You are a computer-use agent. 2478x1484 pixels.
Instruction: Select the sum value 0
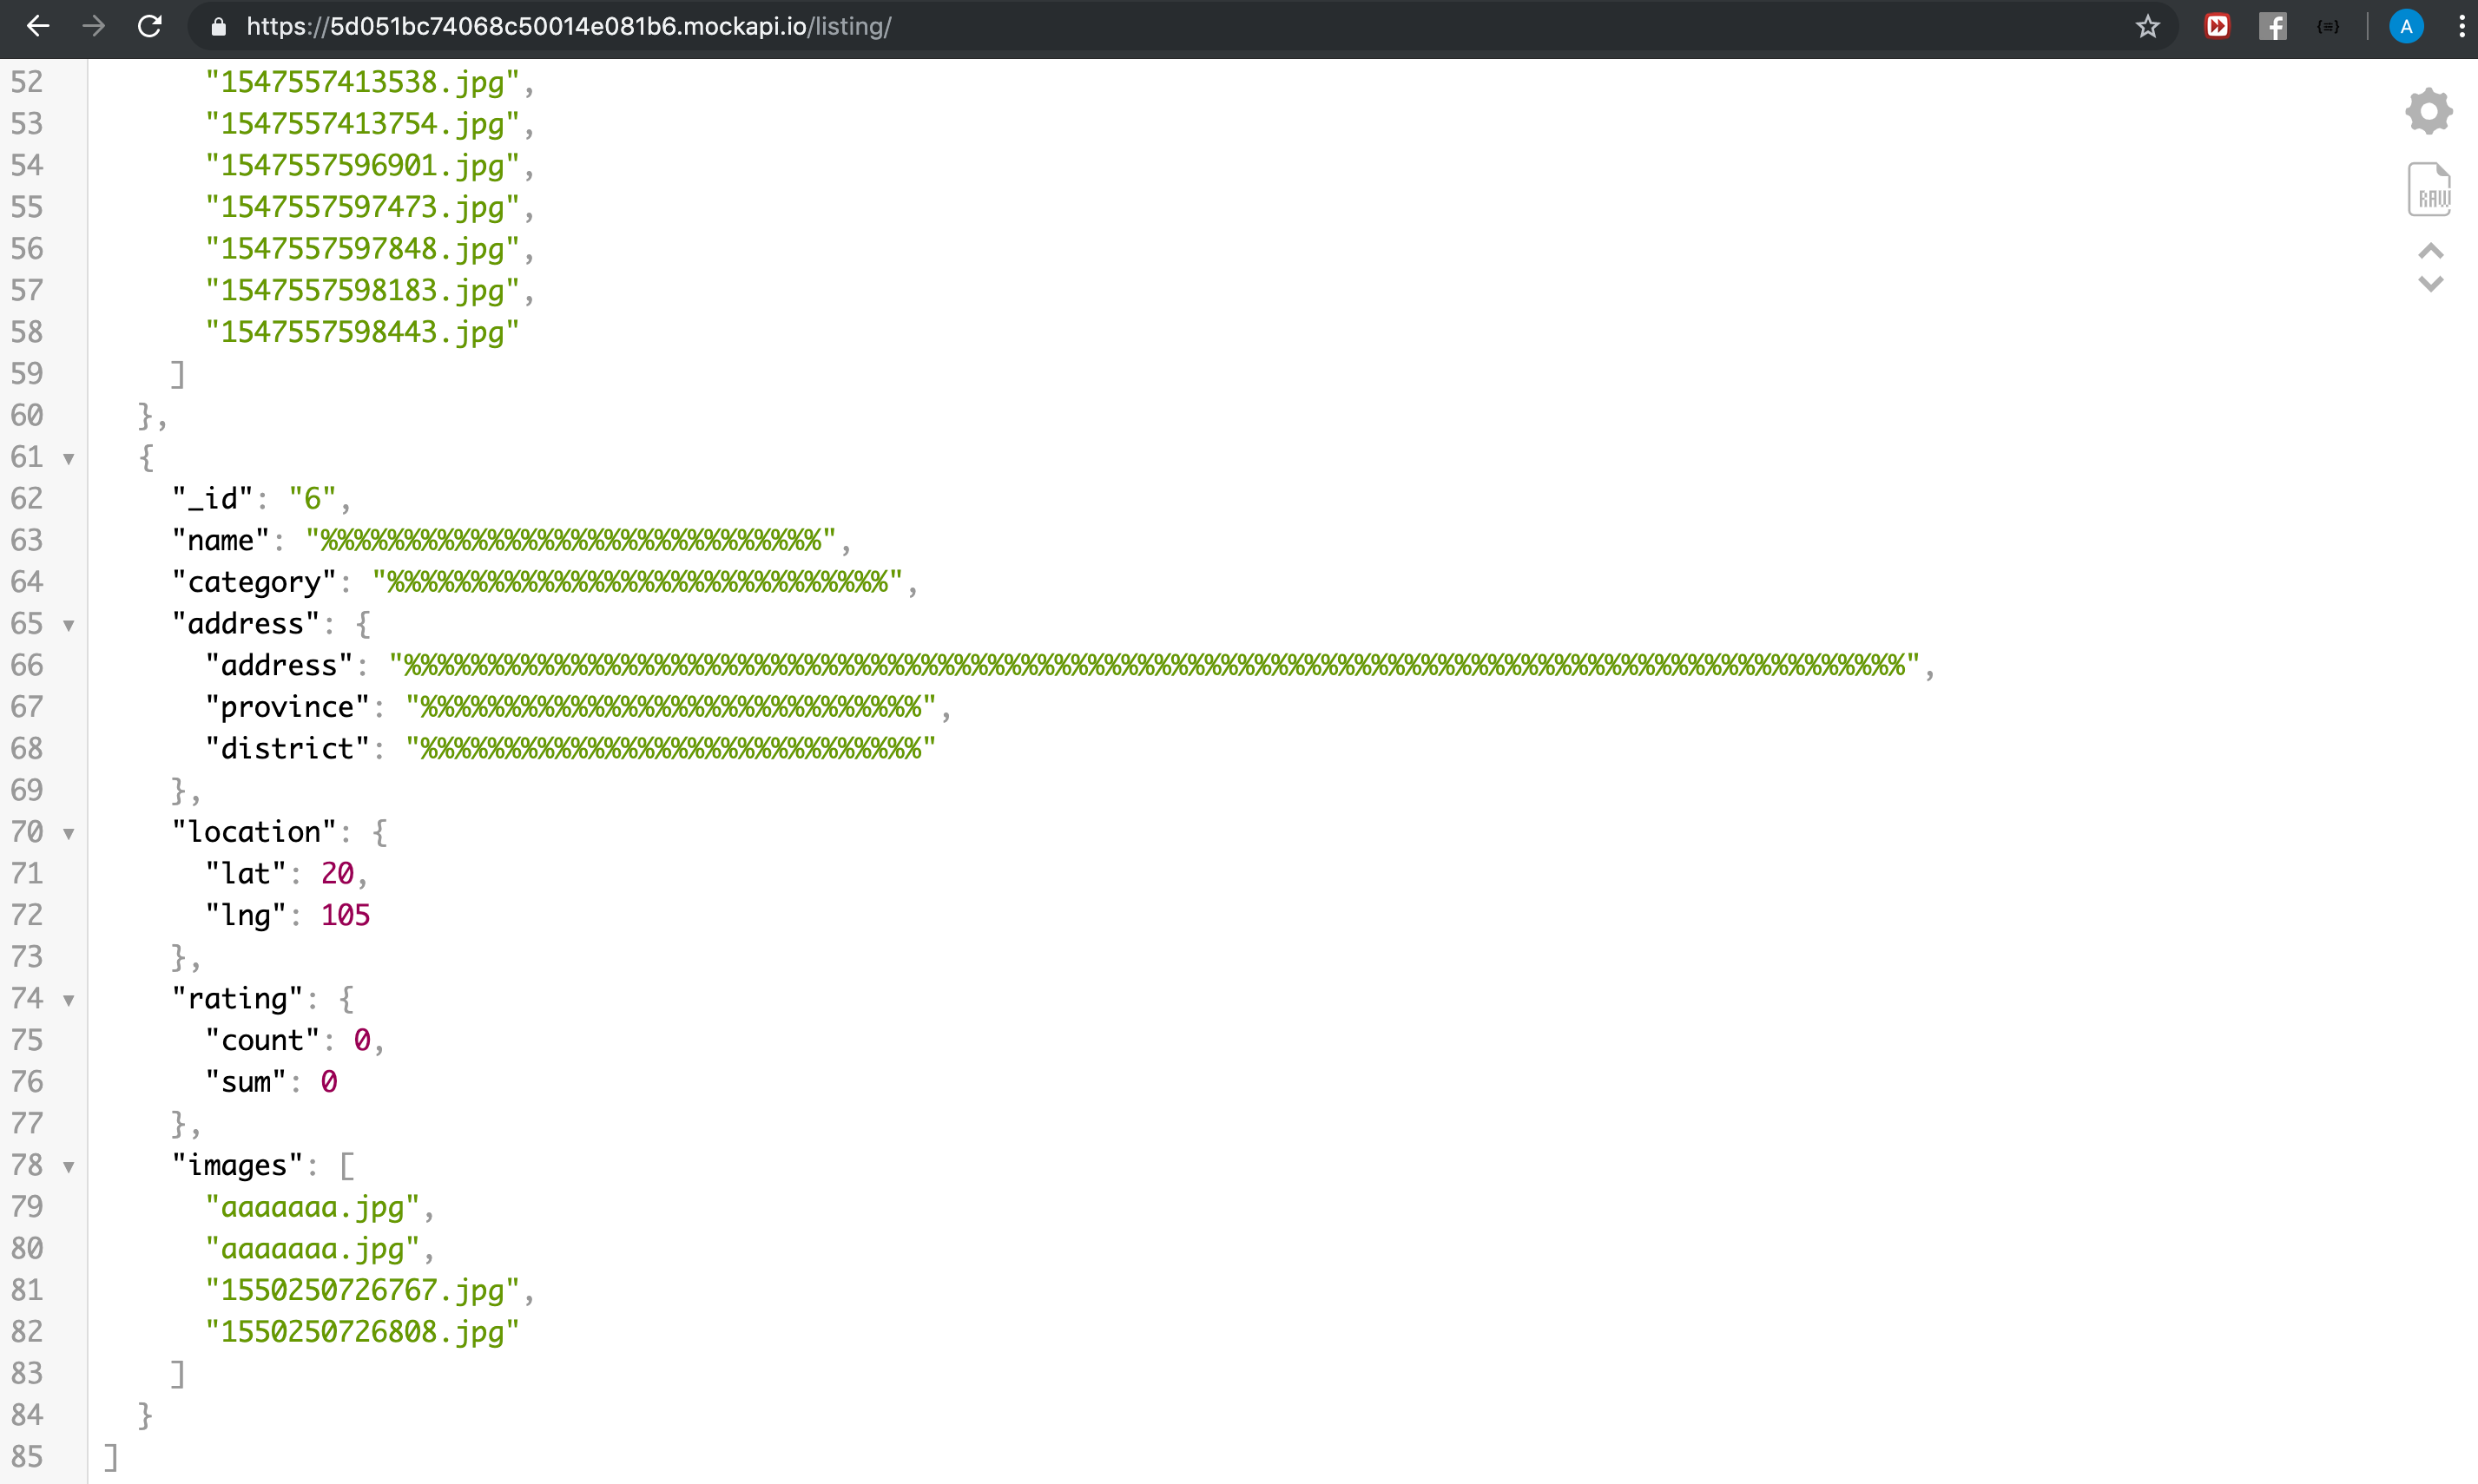coord(329,1082)
